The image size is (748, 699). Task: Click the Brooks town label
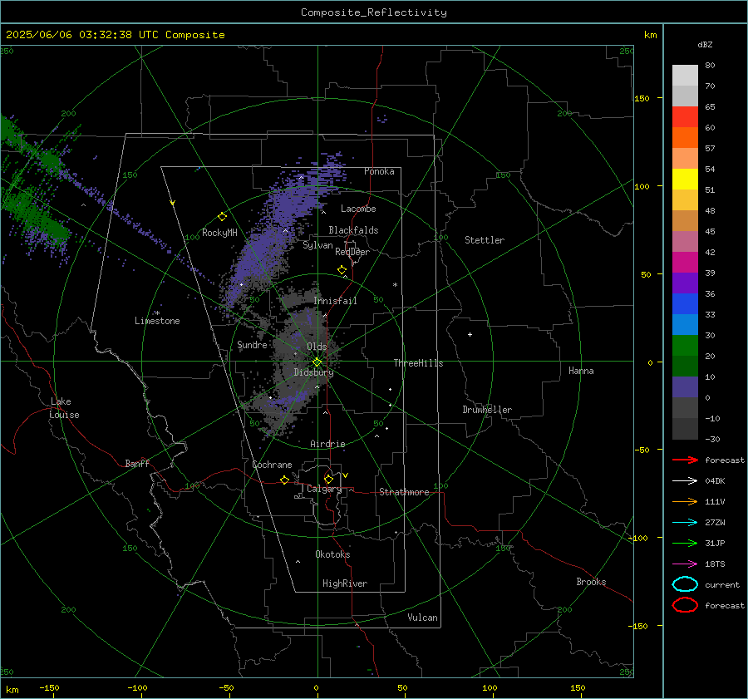pyautogui.click(x=591, y=582)
